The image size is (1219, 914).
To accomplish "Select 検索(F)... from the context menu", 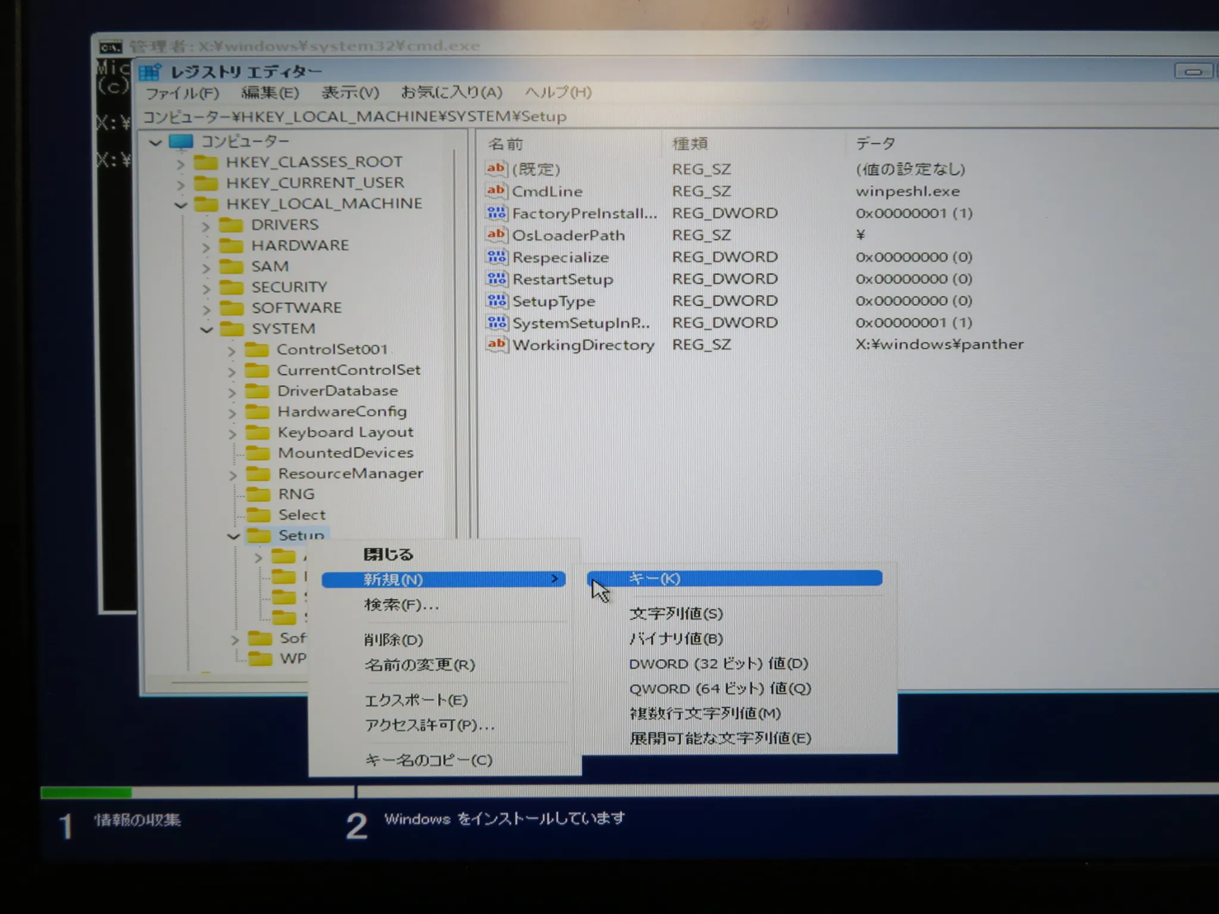I will 402,605.
